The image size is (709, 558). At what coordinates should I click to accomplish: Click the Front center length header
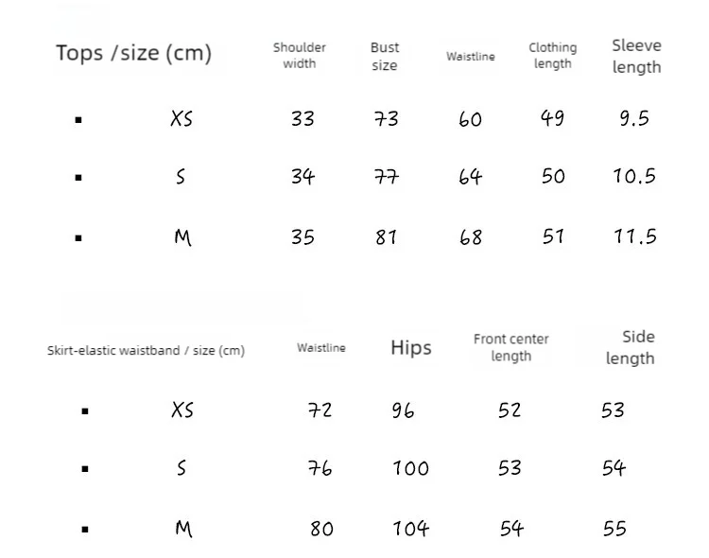click(510, 347)
